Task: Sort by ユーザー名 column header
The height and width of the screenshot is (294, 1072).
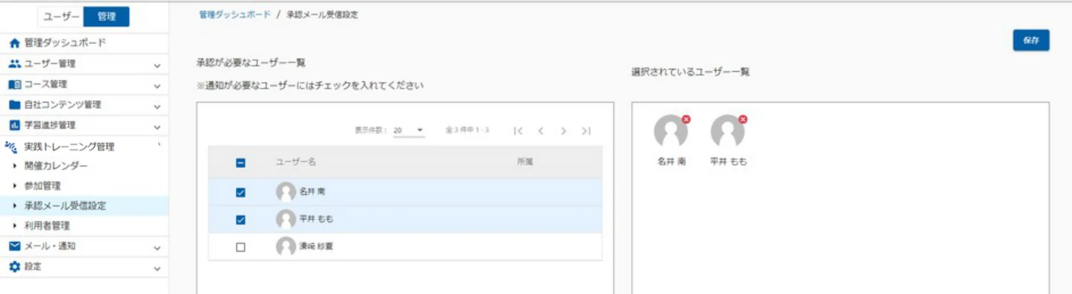Action: [295, 162]
